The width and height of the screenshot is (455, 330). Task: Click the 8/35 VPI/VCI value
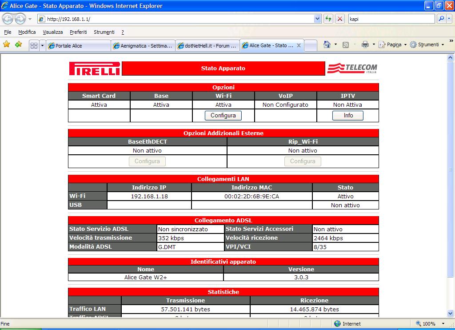pyautogui.click(x=320, y=247)
